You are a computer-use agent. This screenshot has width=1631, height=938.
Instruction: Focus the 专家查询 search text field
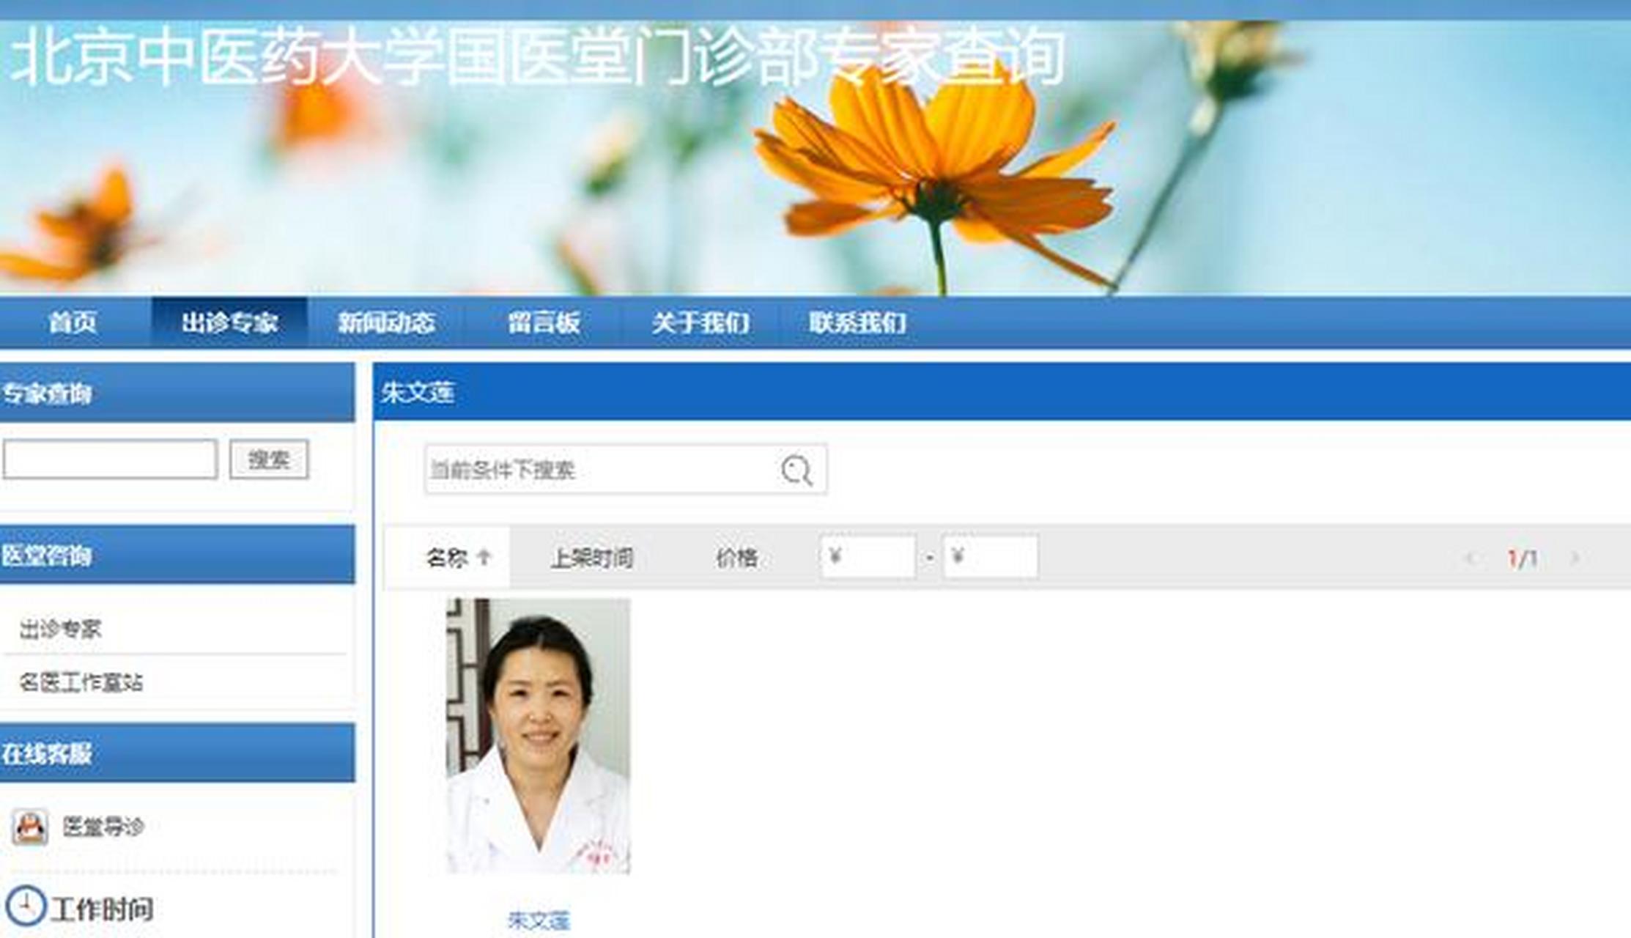coord(110,459)
